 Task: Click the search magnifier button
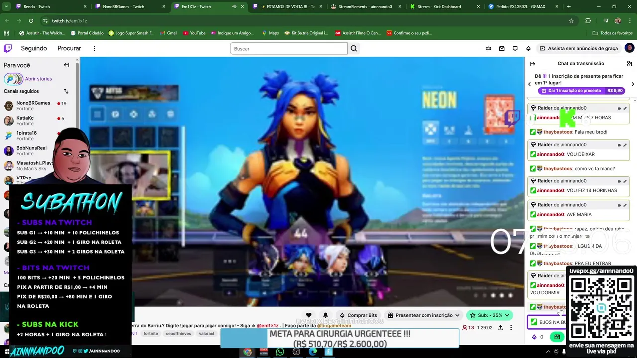click(354, 48)
